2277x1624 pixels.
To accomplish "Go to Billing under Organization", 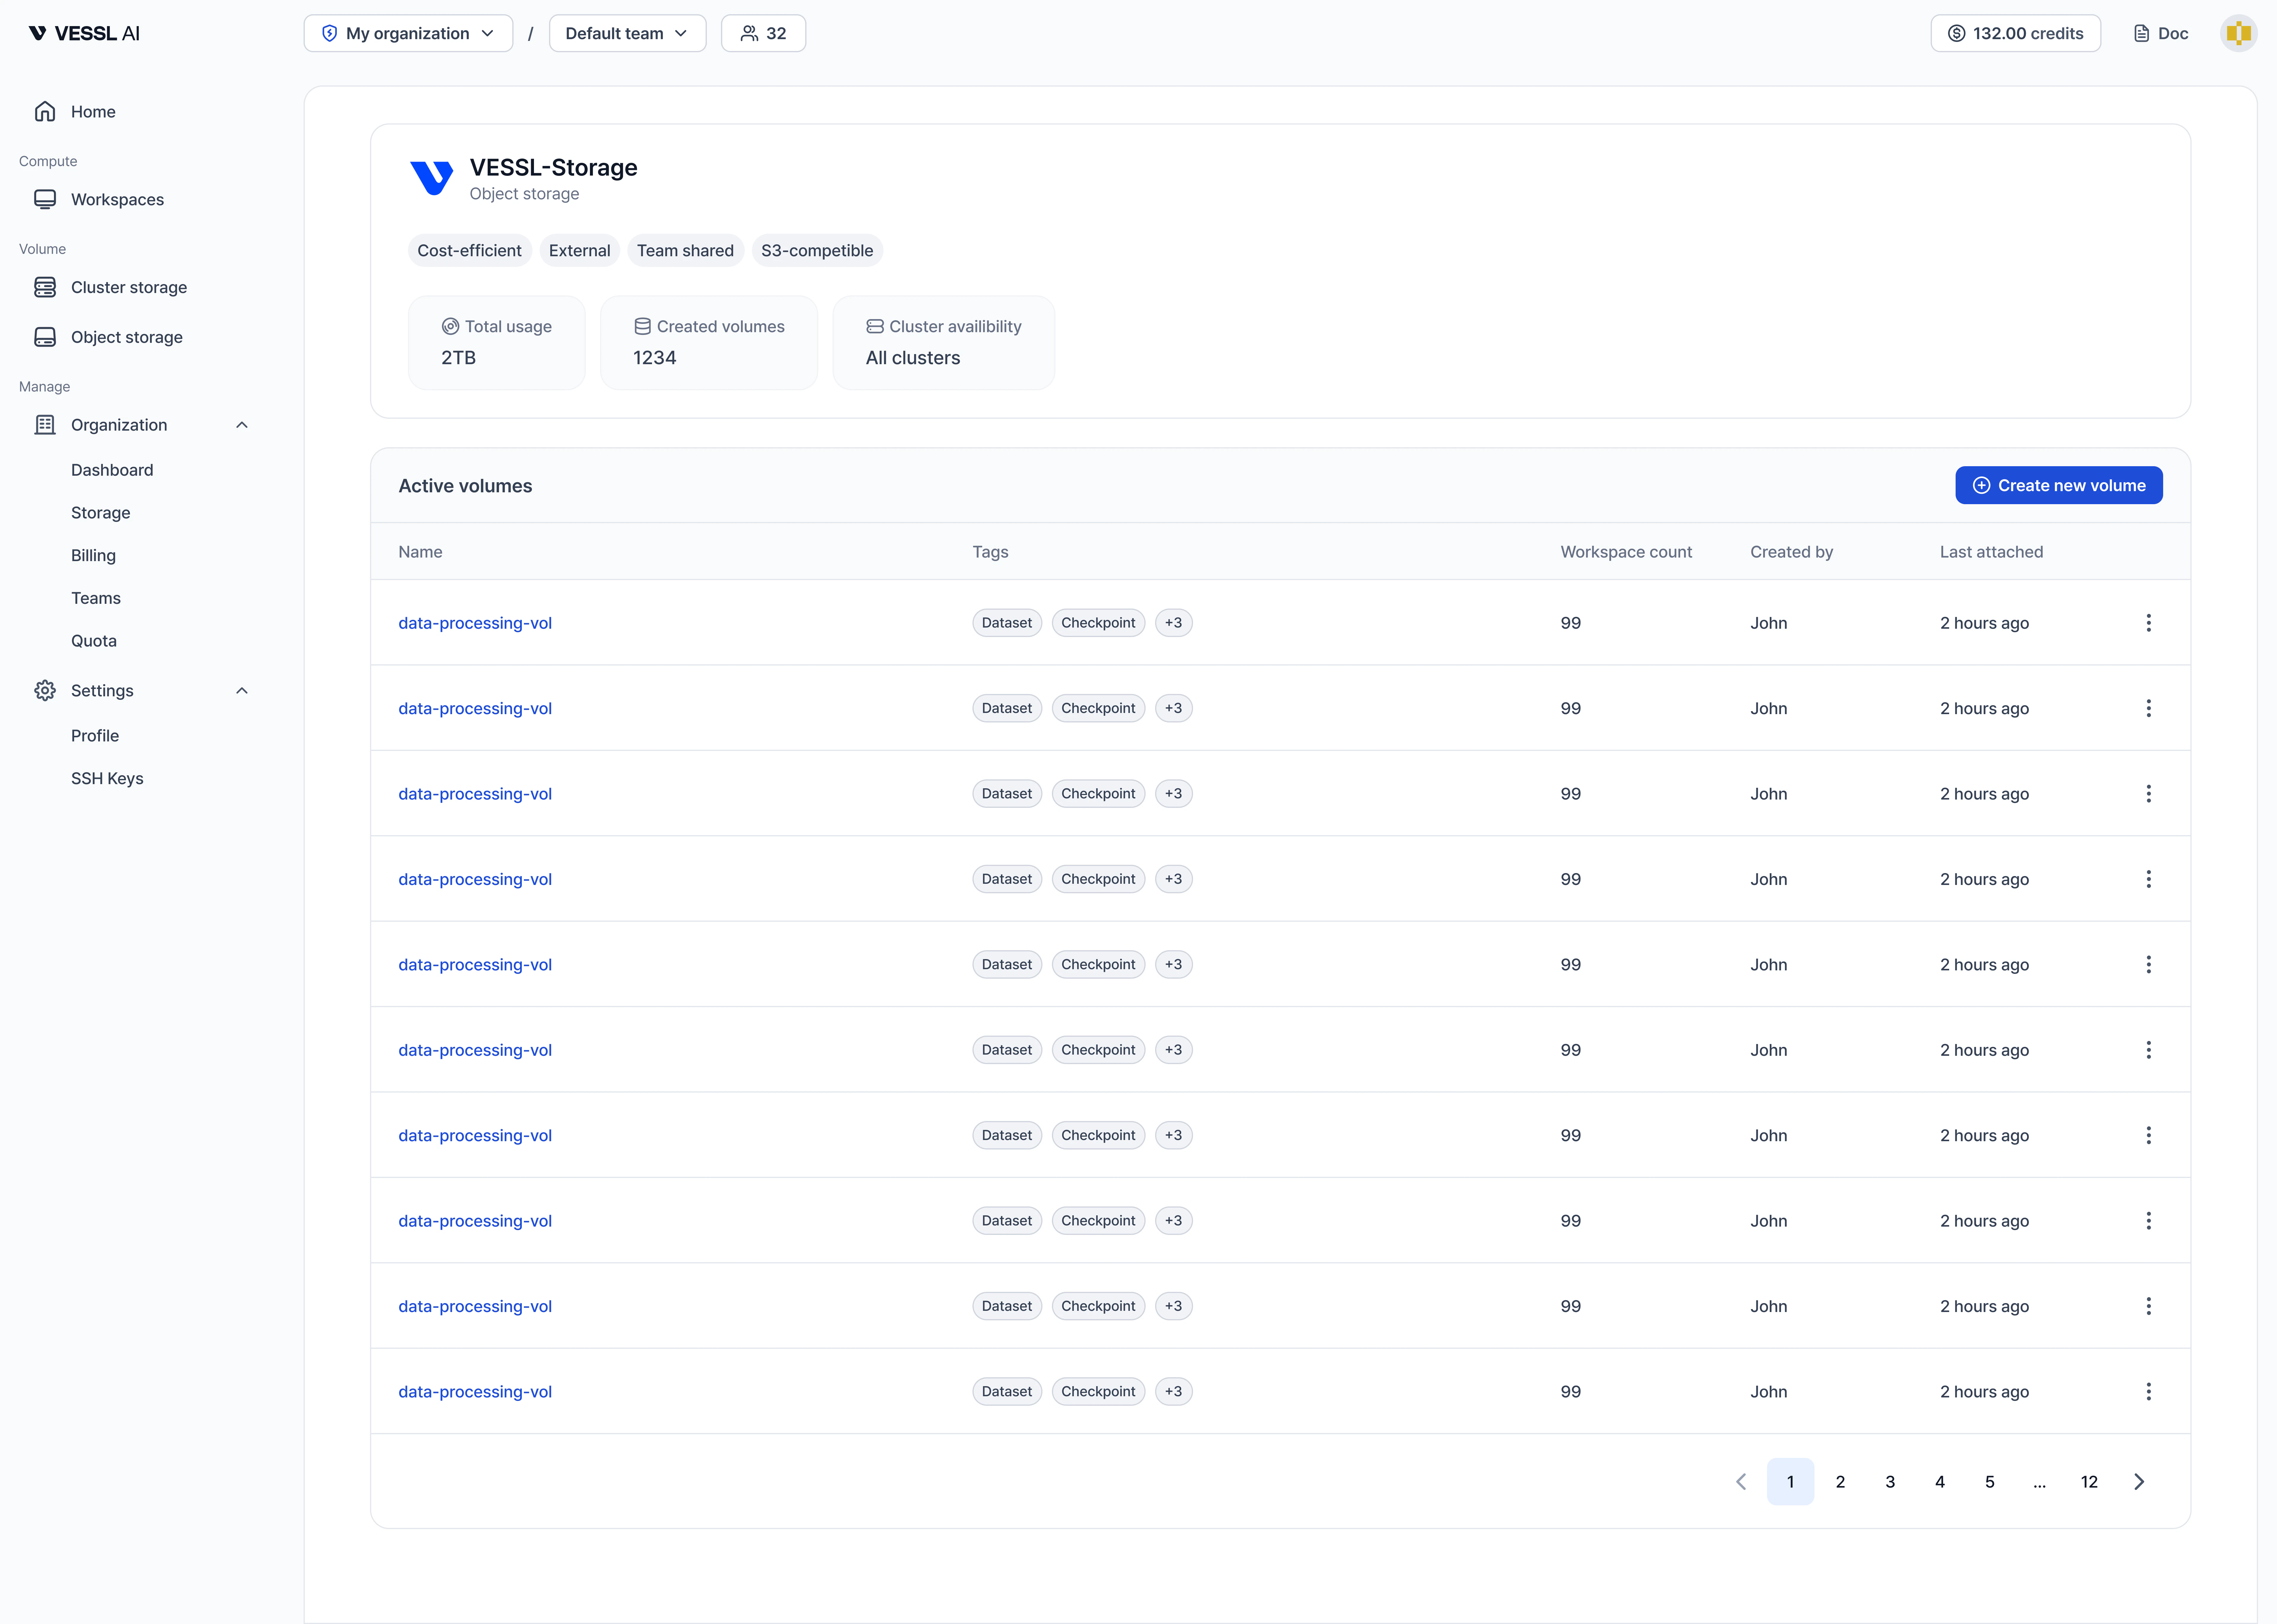I will [x=93, y=555].
